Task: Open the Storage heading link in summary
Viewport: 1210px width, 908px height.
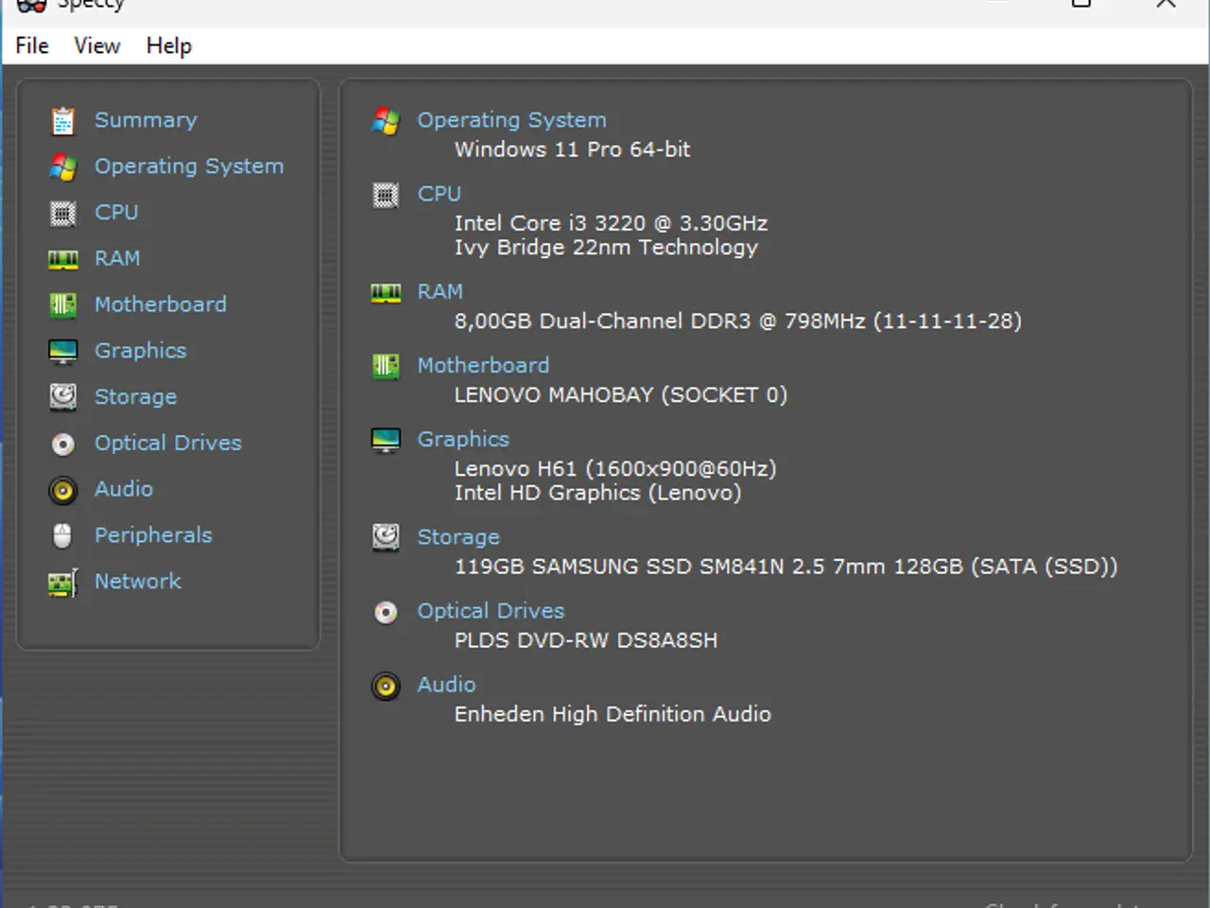Action: click(x=458, y=537)
